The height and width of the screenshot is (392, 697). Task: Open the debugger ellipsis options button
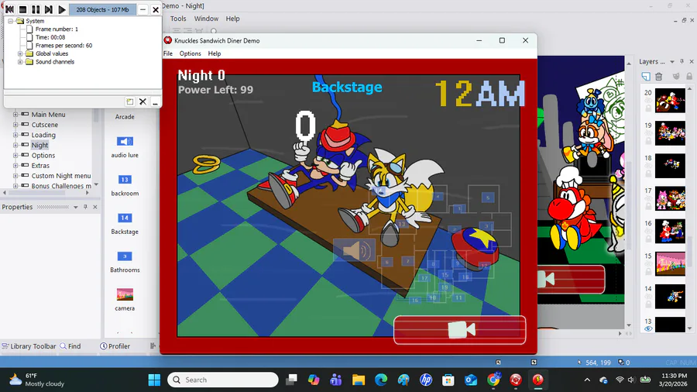pyautogui.click(x=155, y=101)
